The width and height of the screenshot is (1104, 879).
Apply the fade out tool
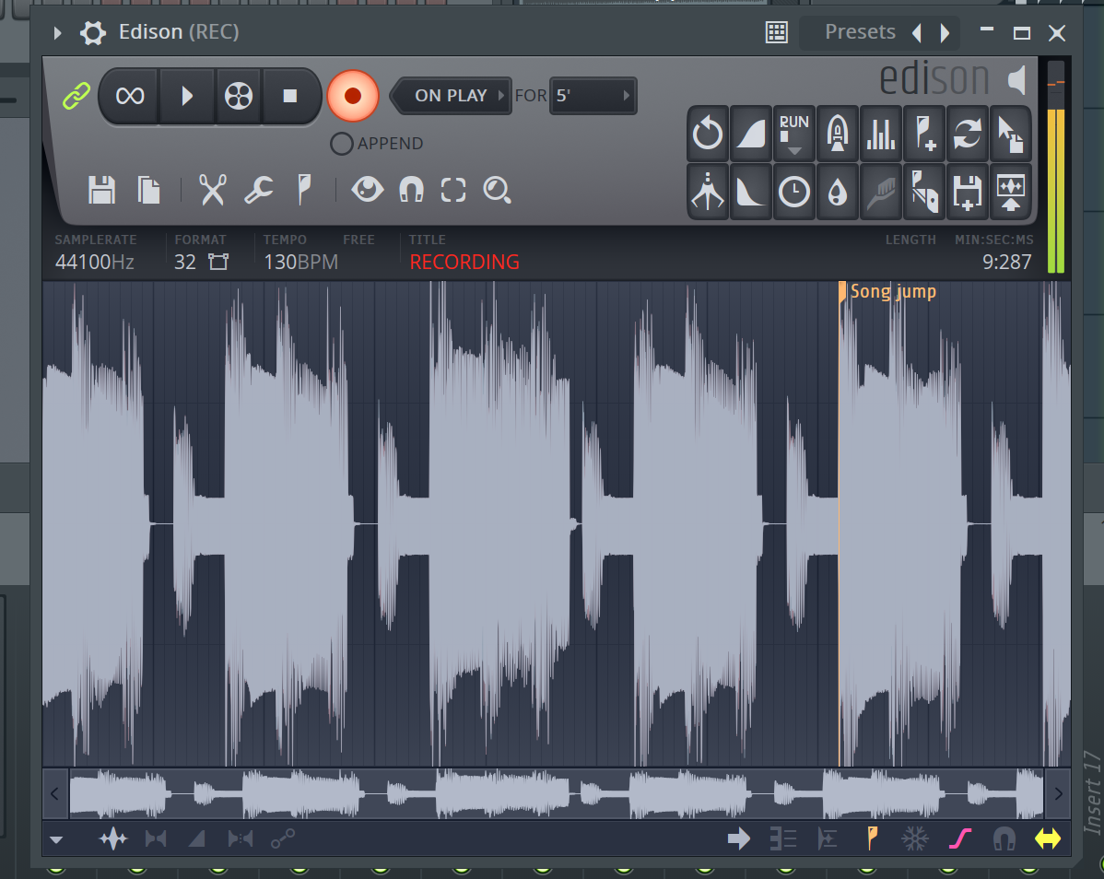coord(750,192)
